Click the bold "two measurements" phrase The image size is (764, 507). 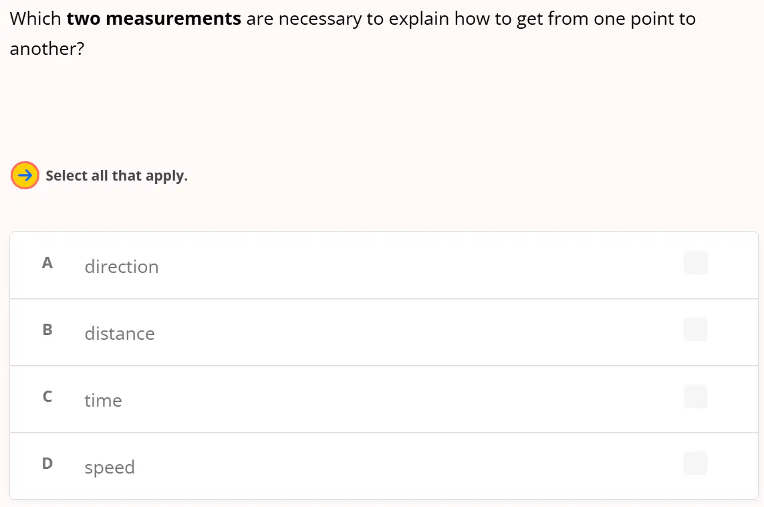[154, 19]
